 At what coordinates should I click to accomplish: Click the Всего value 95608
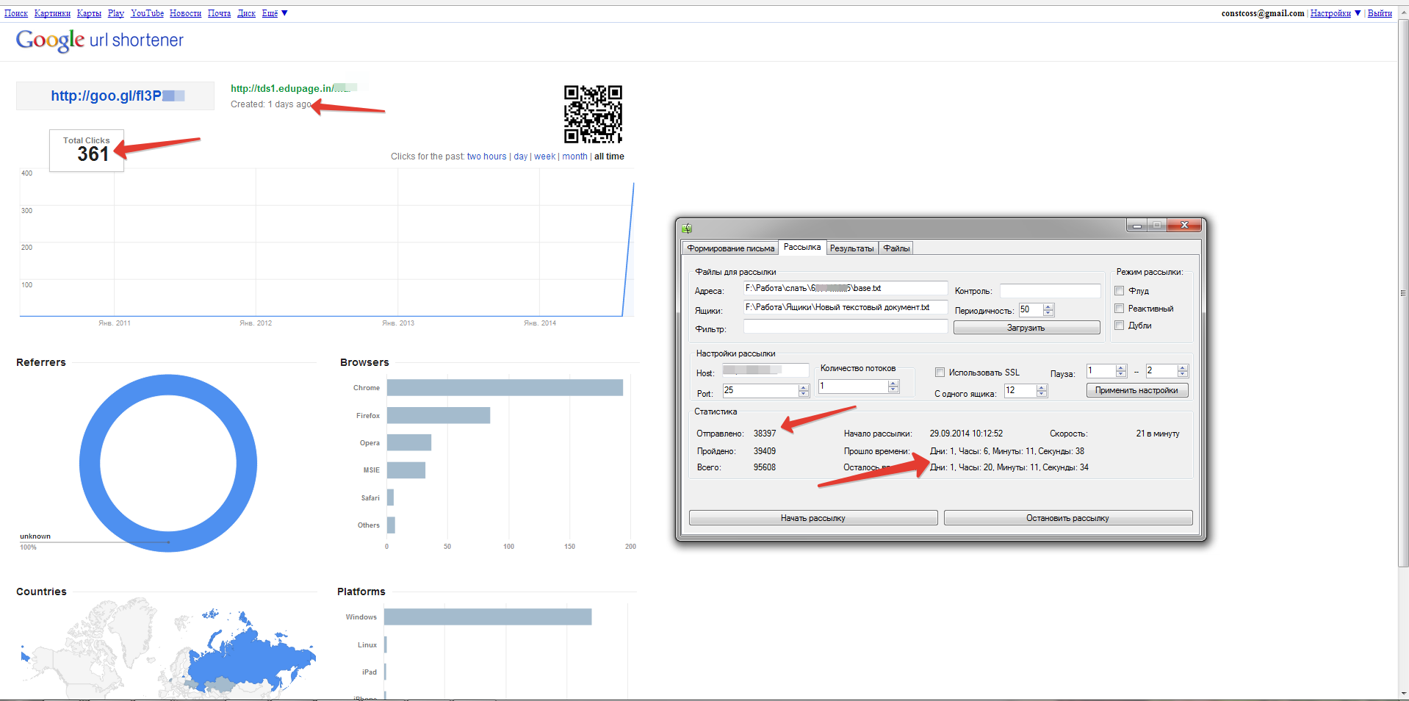coord(765,467)
